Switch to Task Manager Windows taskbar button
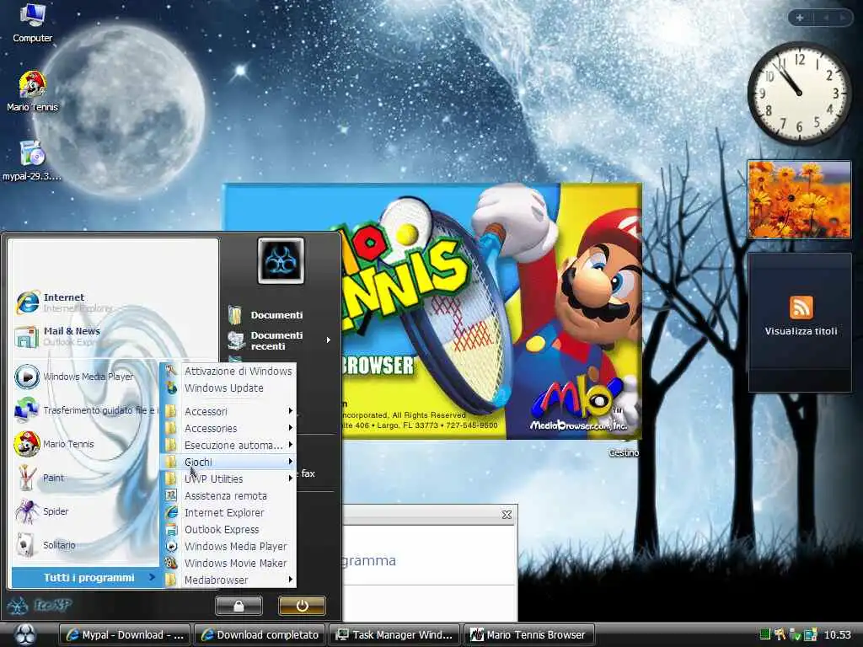The height and width of the screenshot is (647, 863). pyautogui.click(x=394, y=635)
